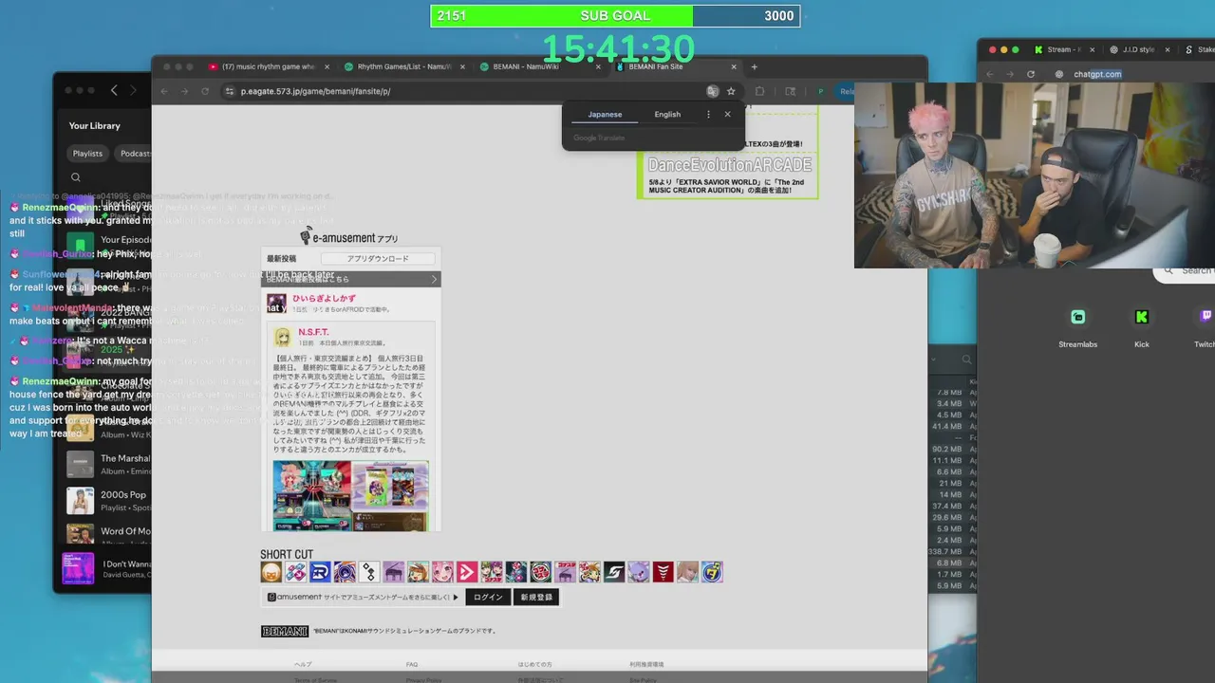This screenshot has width=1215, height=683.
Task: Open a new tab with plus button
Action: [755, 66]
